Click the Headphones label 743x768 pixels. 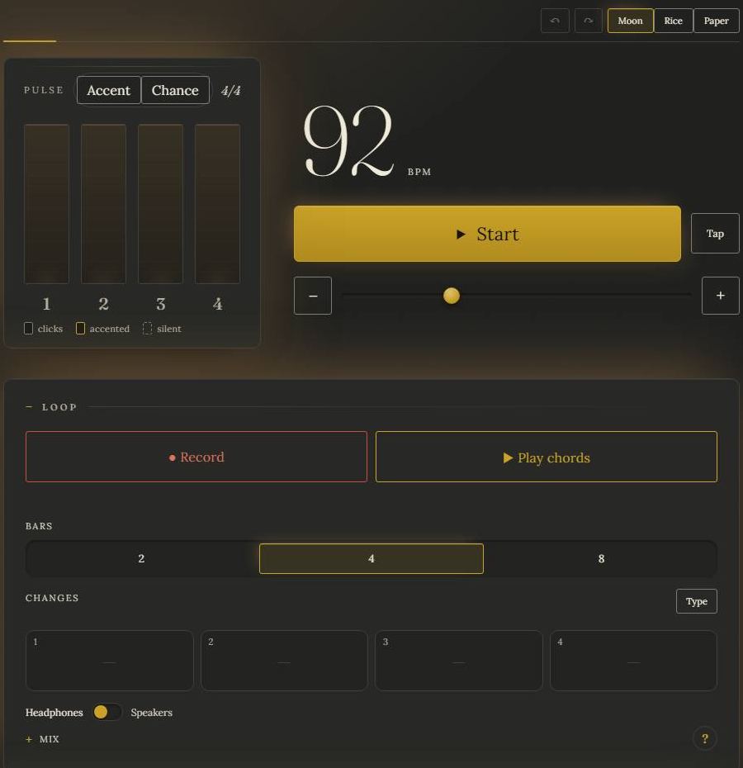pos(54,712)
